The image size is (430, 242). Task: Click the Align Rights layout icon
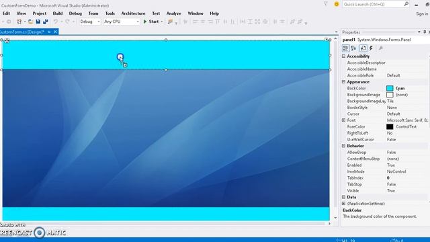pyautogui.click(x=210, y=22)
